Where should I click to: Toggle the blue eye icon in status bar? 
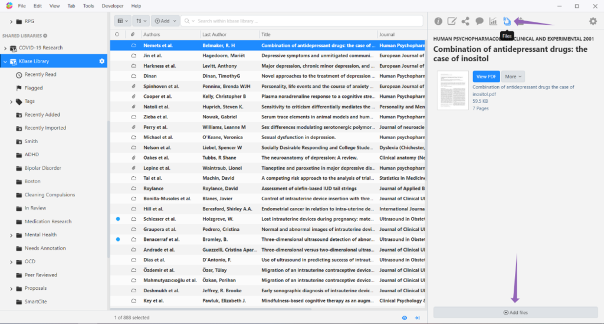click(405, 318)
